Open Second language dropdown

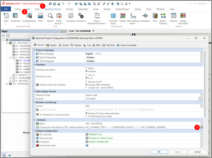click(202, 57)
